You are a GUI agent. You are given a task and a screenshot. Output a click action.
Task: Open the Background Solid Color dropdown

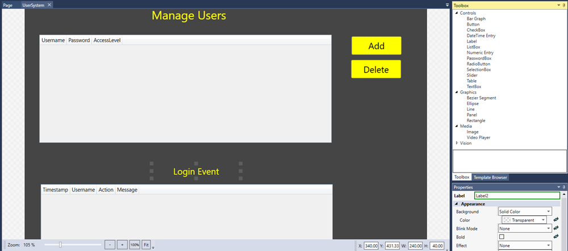coord(525,212)
